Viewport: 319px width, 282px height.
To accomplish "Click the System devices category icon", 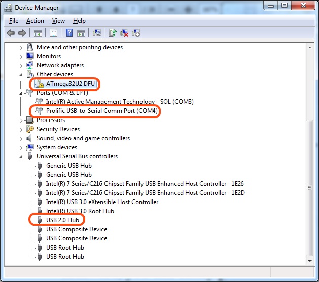I will (30, 147).
